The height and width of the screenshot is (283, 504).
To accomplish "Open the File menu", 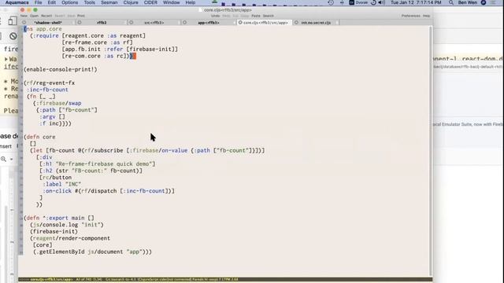I will [38, 2].
